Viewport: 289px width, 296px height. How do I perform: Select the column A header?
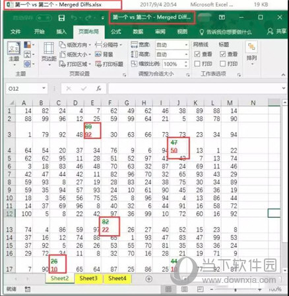coord(24,103)
